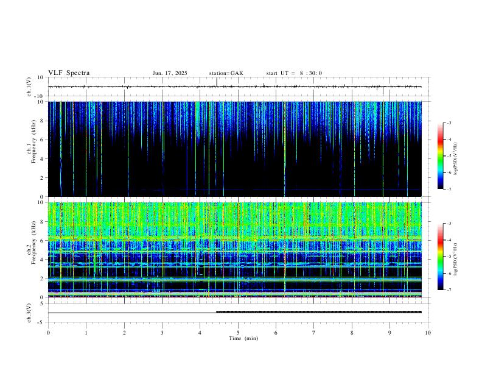Click the "ch.1(V)" waveform axis label
The width and height of the screenshot is (482, 373).
29,87
